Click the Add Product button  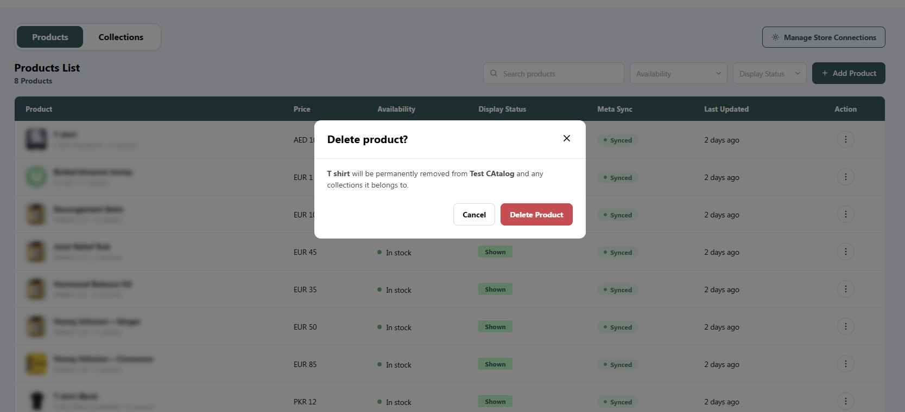pyautogui.click(x=849, y=73)
